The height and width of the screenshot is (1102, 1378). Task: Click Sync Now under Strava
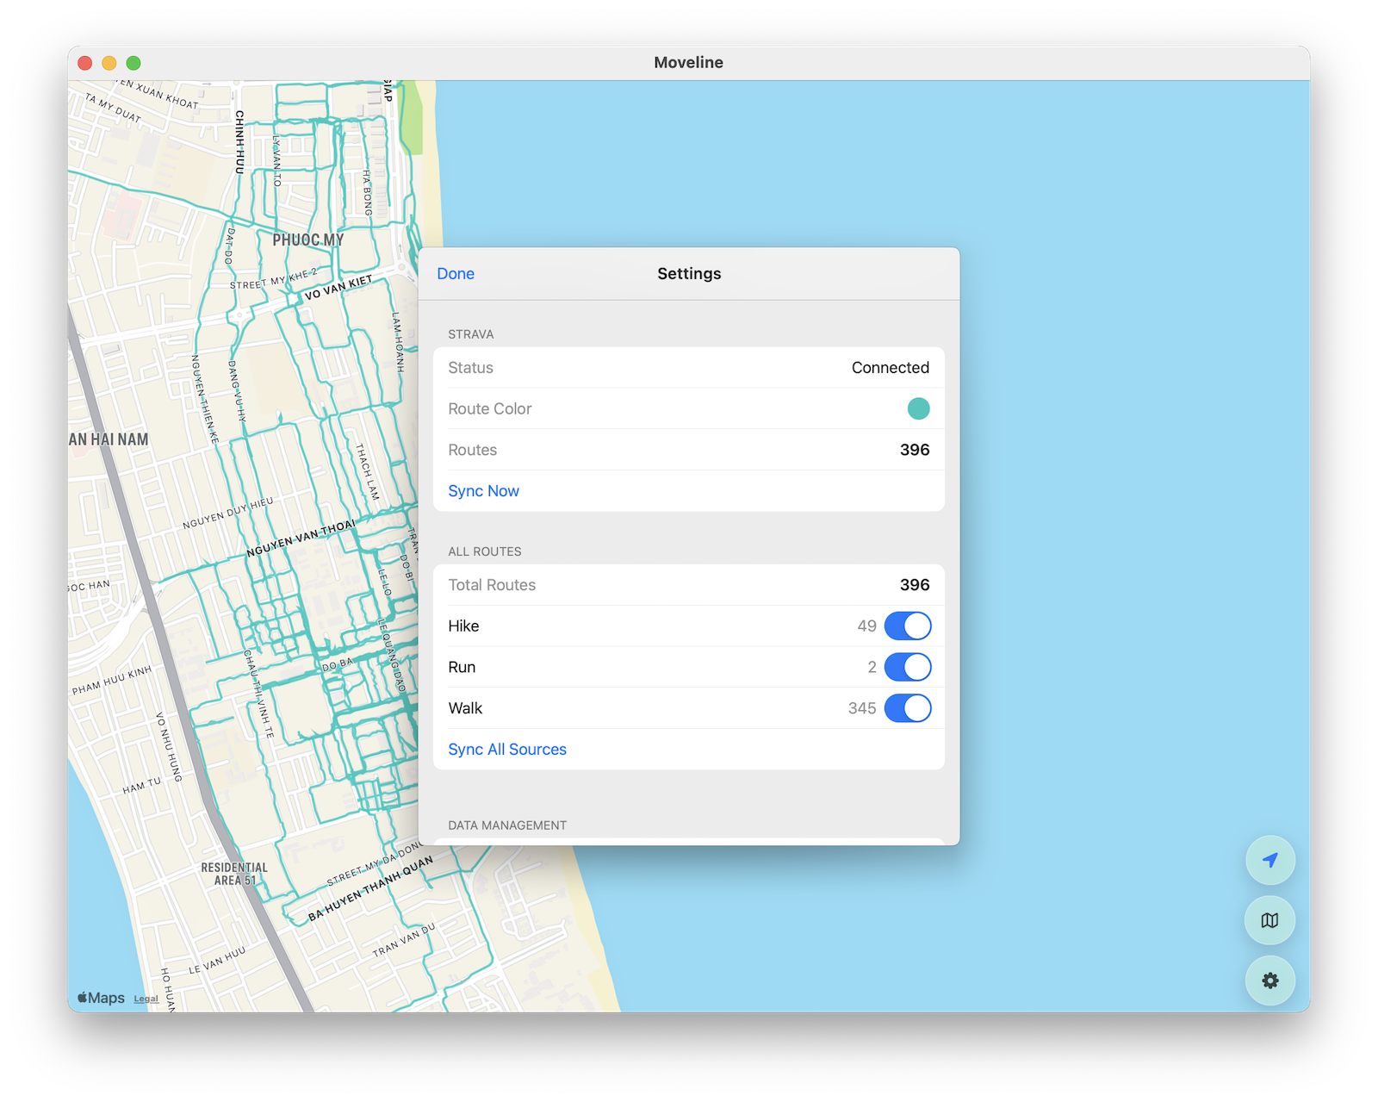pos(483,491)
